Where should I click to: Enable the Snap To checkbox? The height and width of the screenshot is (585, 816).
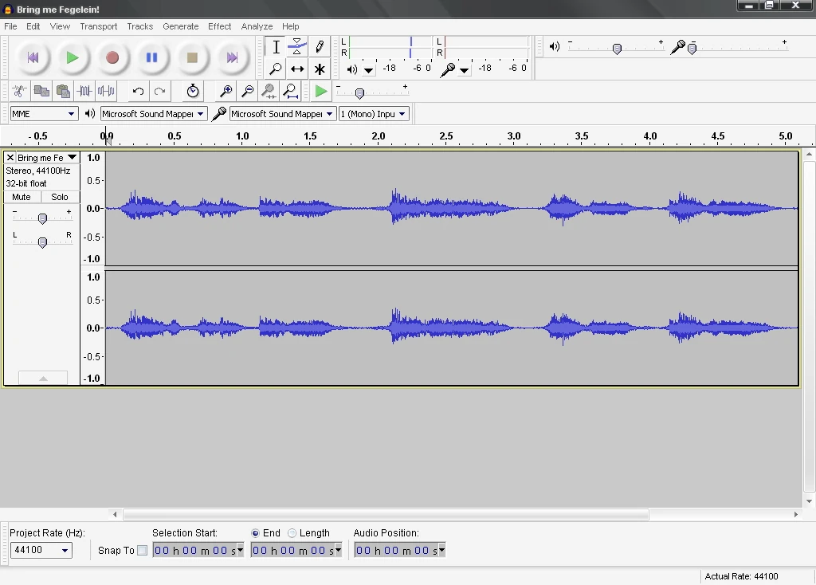[x=145, y=550]
